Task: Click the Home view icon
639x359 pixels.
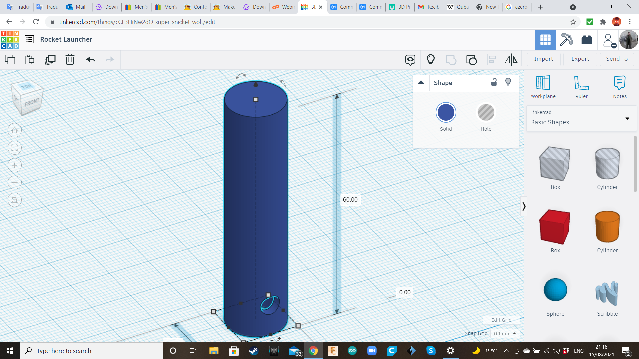Action: 14,130
